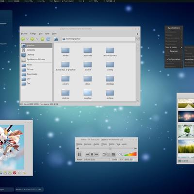Open the Audio menu in VLC
The image size is (194, 194).
(x=96, y=144)
